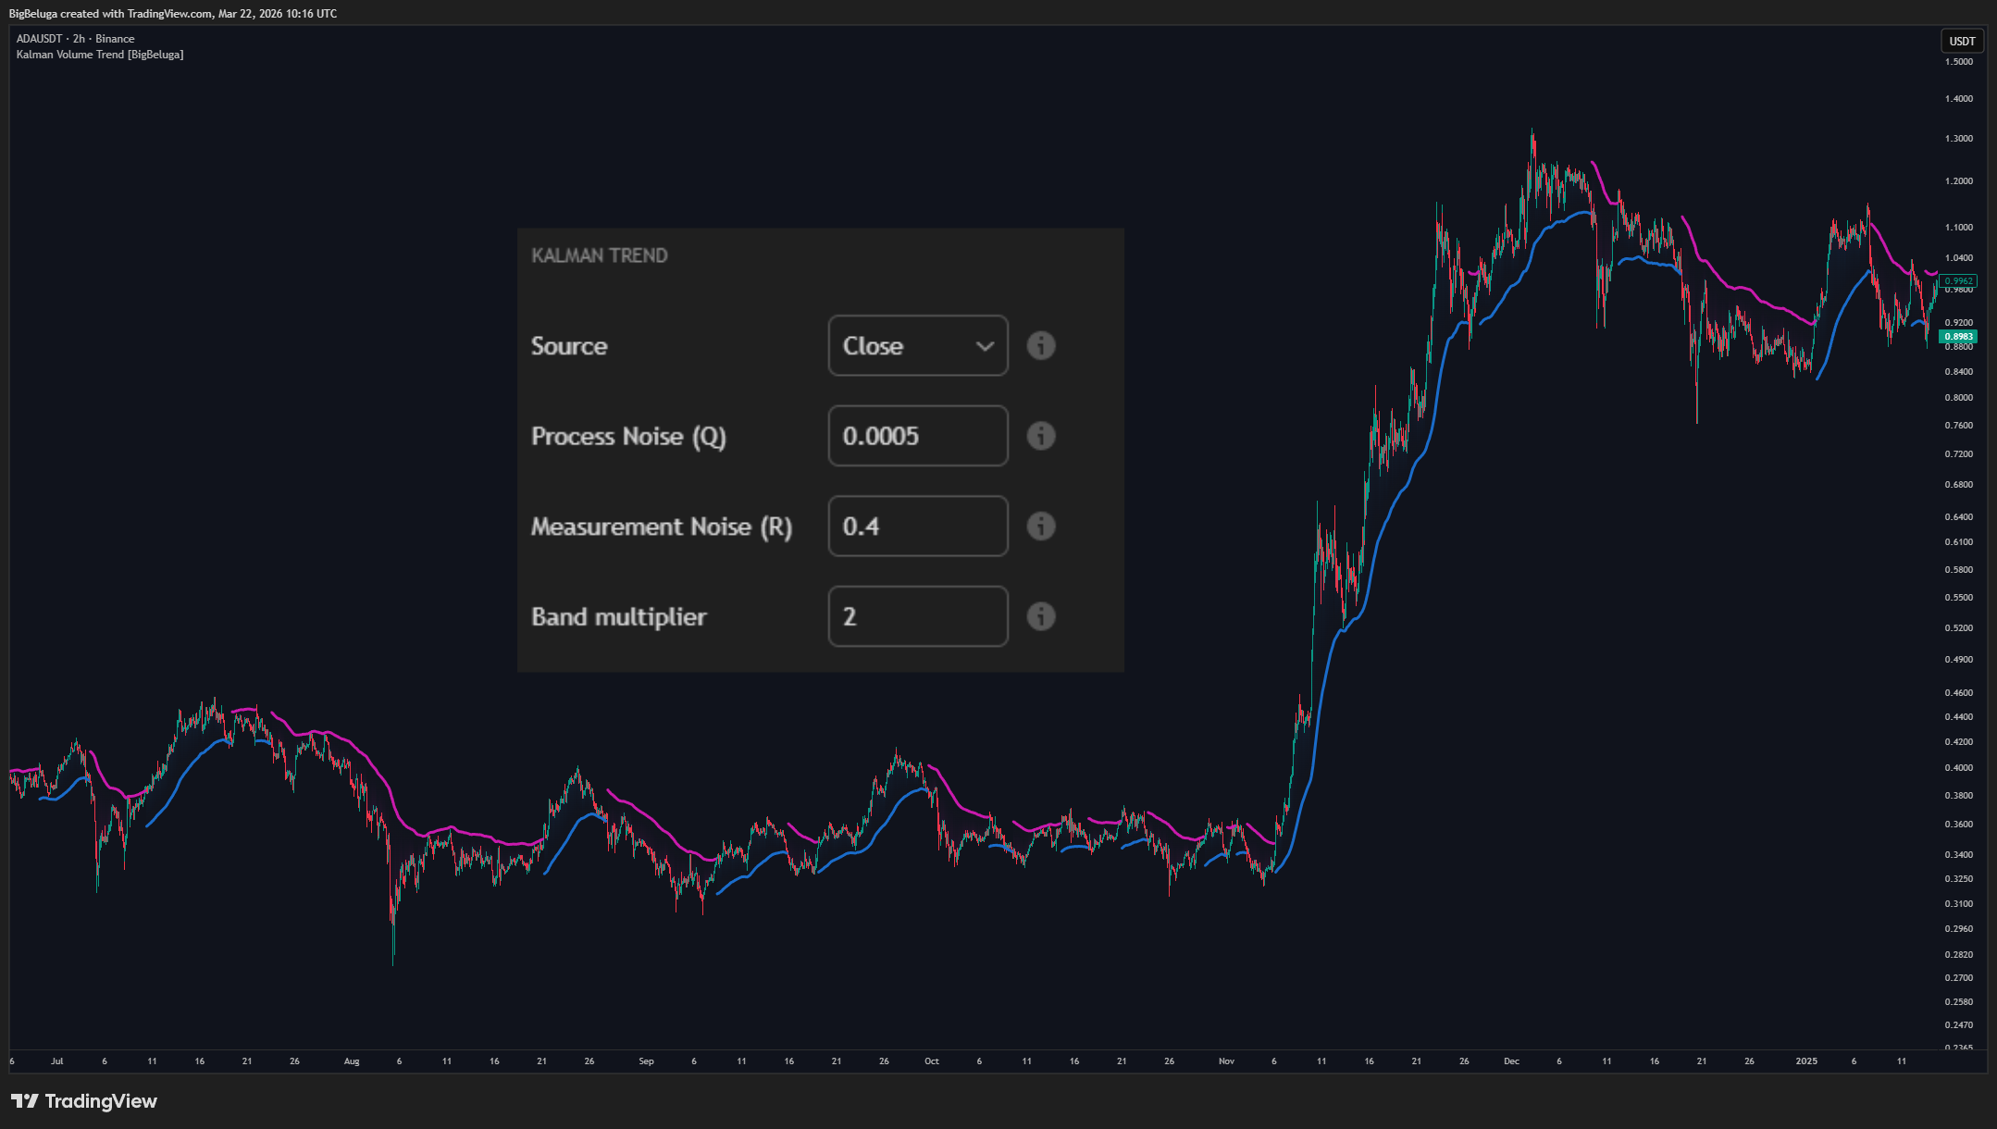Click the Process Noise (Q) info icon

click(1041, 436)
